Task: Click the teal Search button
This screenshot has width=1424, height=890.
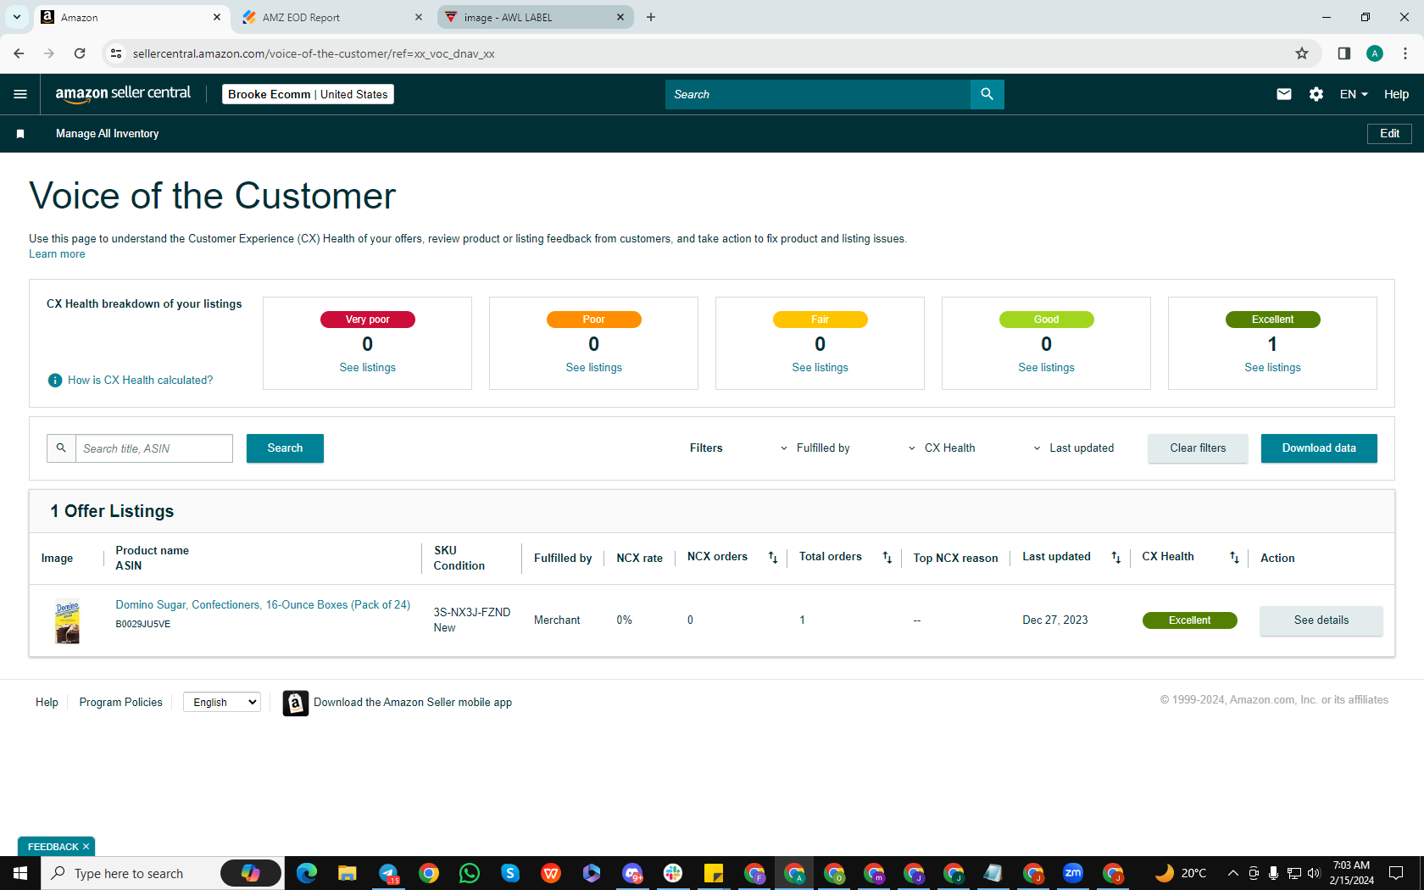Action: [285, 448]
